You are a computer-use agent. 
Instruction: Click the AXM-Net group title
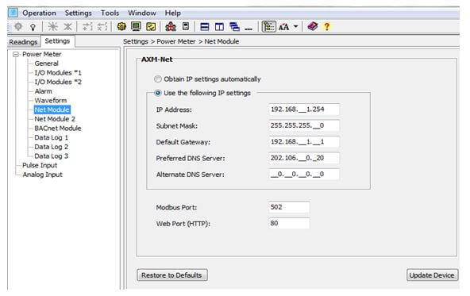(156, 60)
